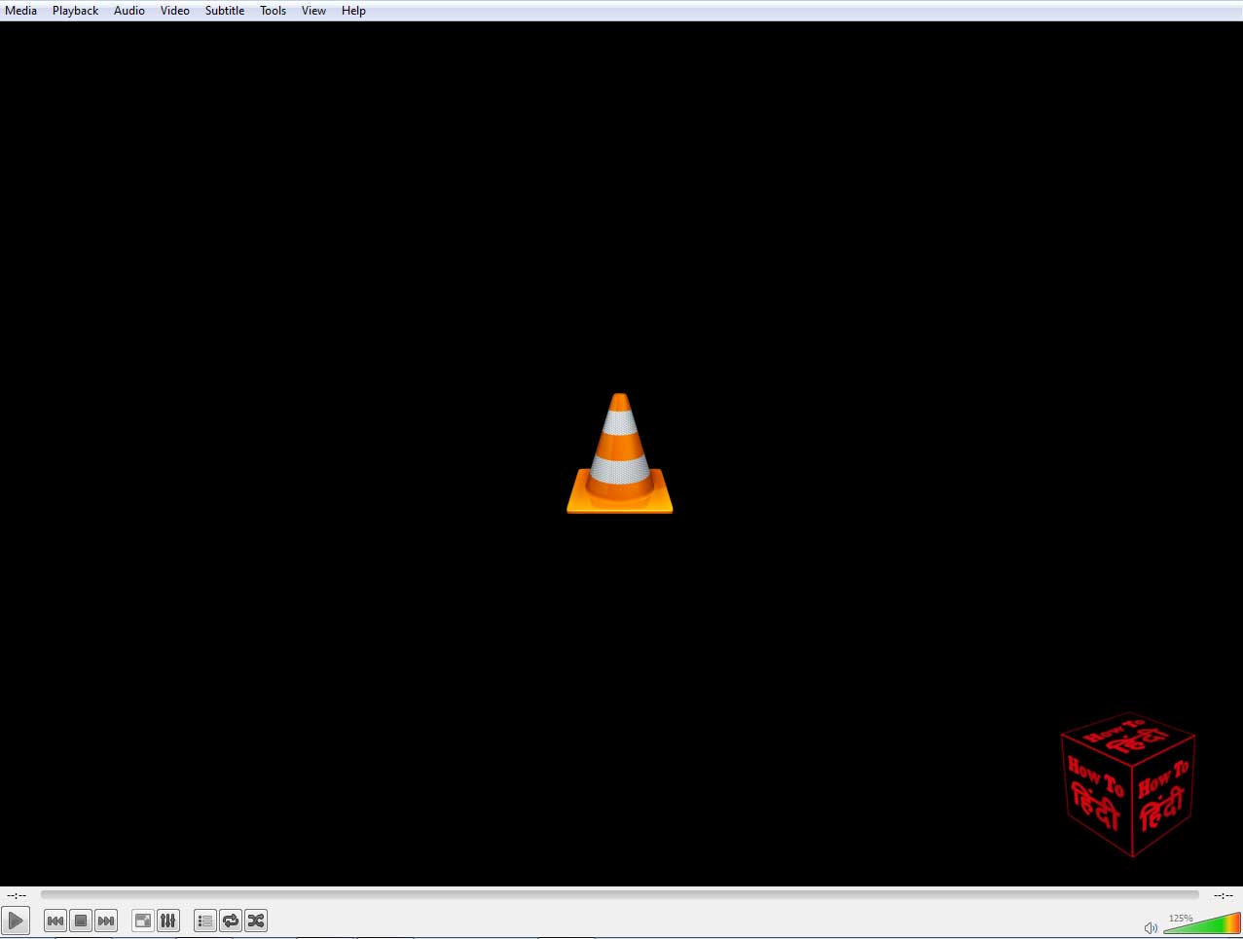Toggle loop repeat mode
This screenshot has width=1243, height=939.
pos(231,921)
